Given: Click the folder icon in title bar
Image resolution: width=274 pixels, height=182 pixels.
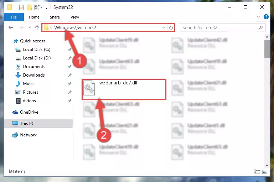Looking at the screenshot, I should (10, 7).
